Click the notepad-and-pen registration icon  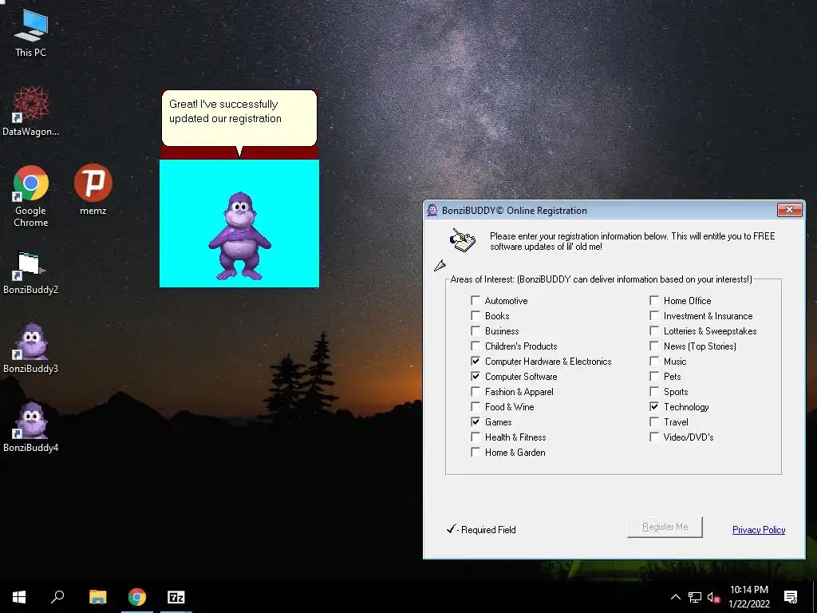click(463, 240)
